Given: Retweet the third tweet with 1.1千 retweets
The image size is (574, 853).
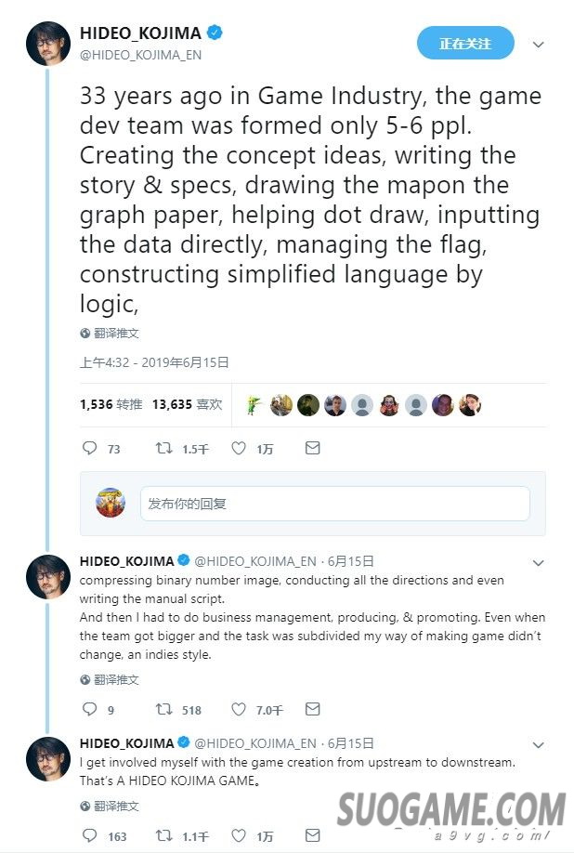Looking at the screenshot, I should click(x=164, y=836).
